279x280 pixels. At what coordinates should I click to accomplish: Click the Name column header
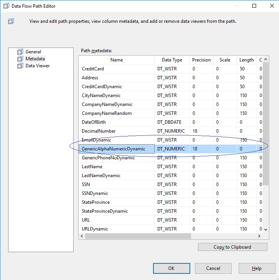tap(117, 60)
